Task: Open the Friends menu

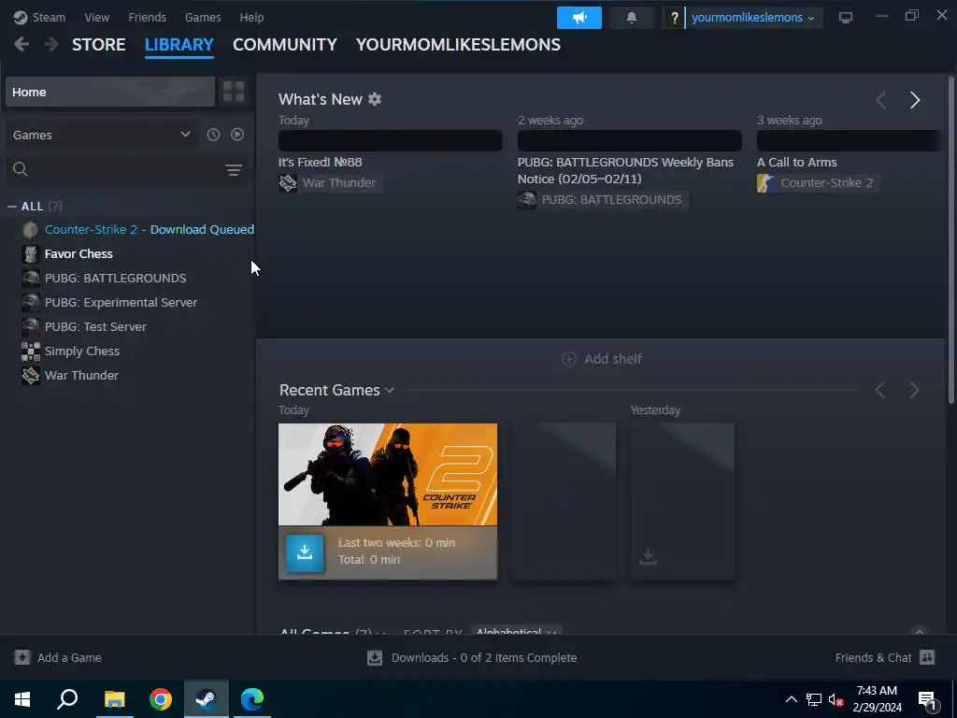Action: click(x=147, y=17)
